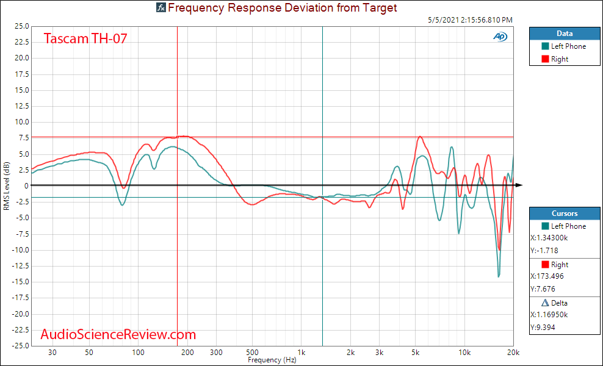This screenshot has width=603, height=366.
Task: Select the Delta triangle icon in Cursors panel
Action: click(x=545, y=303)
